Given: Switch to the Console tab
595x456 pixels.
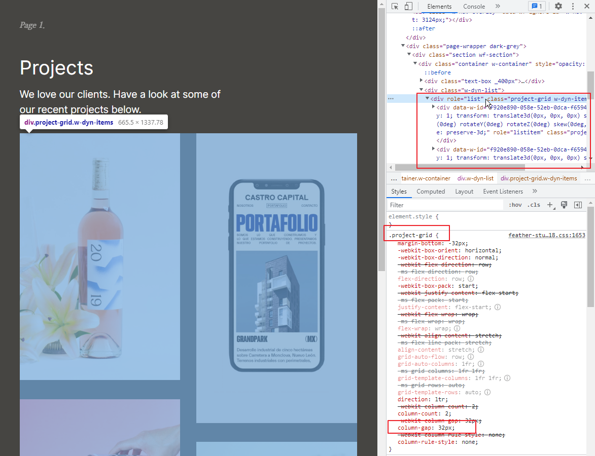Looking at the screenshot, I should tap(474, 7).
